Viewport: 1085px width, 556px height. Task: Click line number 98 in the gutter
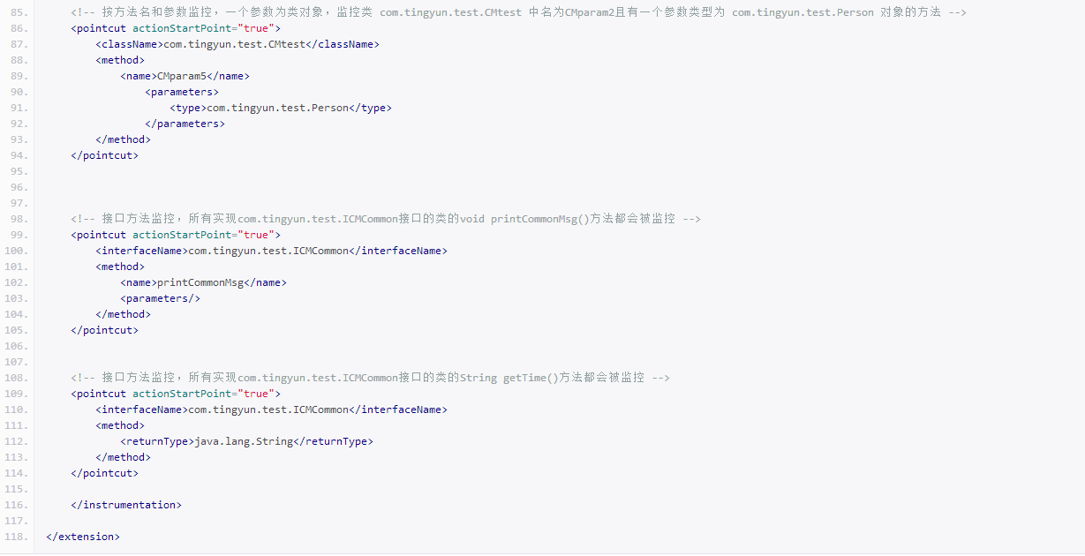pyautogui.click(x=17, y=219)
